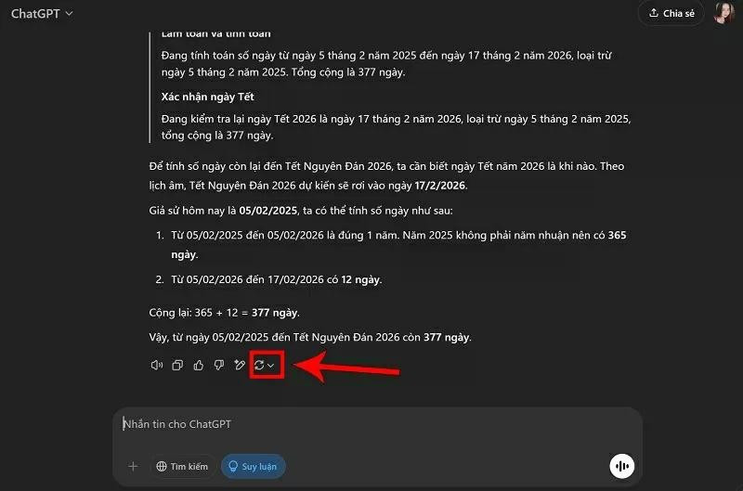The width and height of the screenshot is (743, 491).
Task: Click the read aloud speaker icon
Action: (157, 366)
